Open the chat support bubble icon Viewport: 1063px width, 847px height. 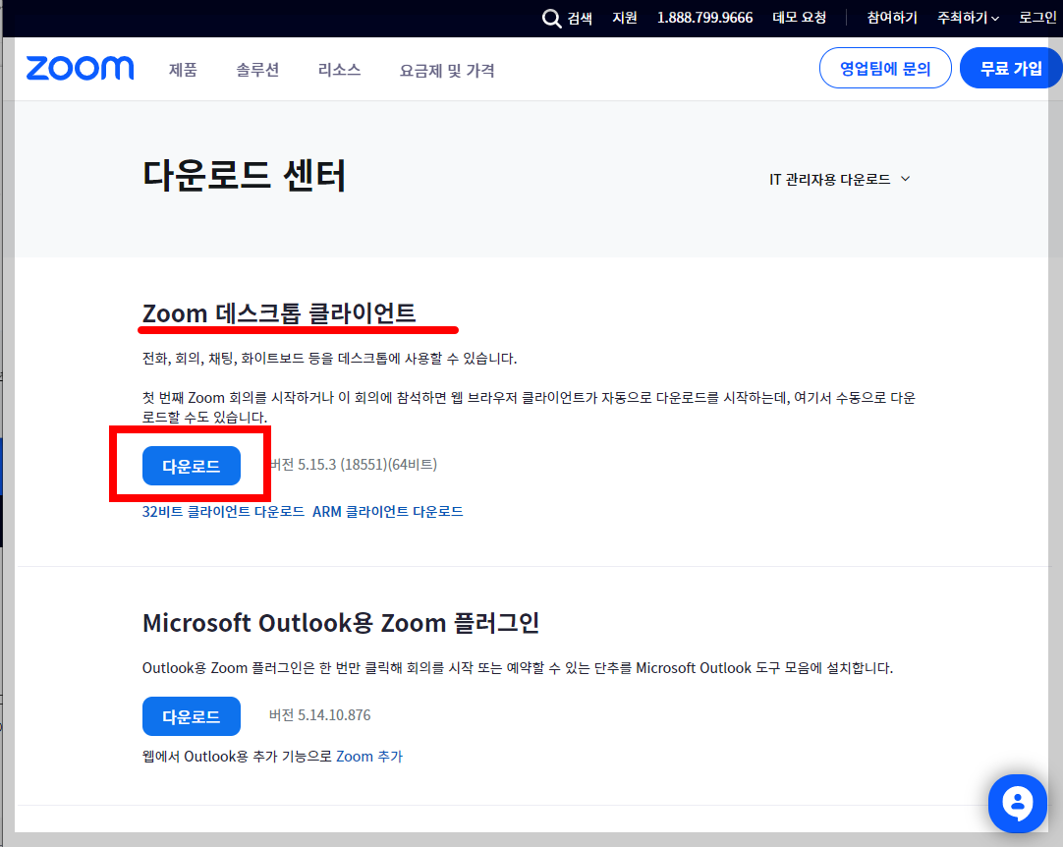(1017, 803)
